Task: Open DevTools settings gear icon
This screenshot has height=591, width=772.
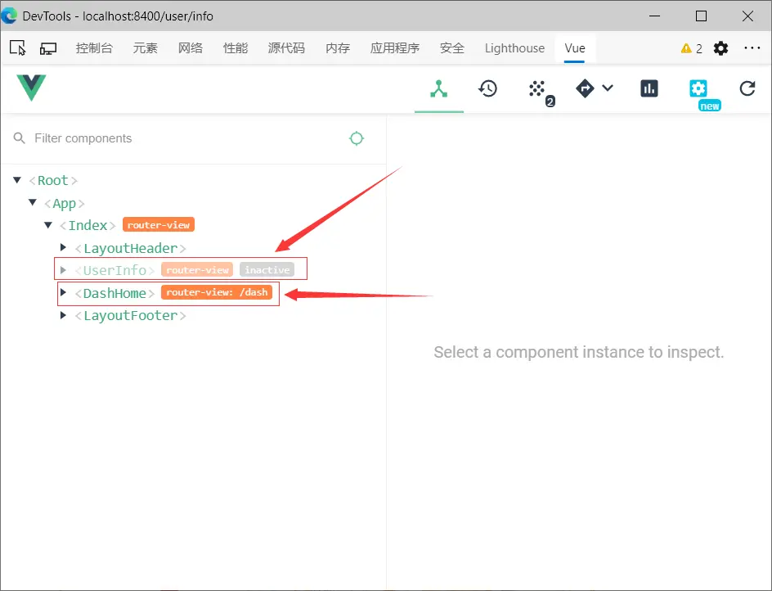Action: (720, 48)
